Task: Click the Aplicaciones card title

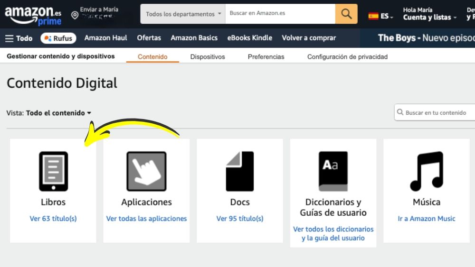Action: click(146, 202)
